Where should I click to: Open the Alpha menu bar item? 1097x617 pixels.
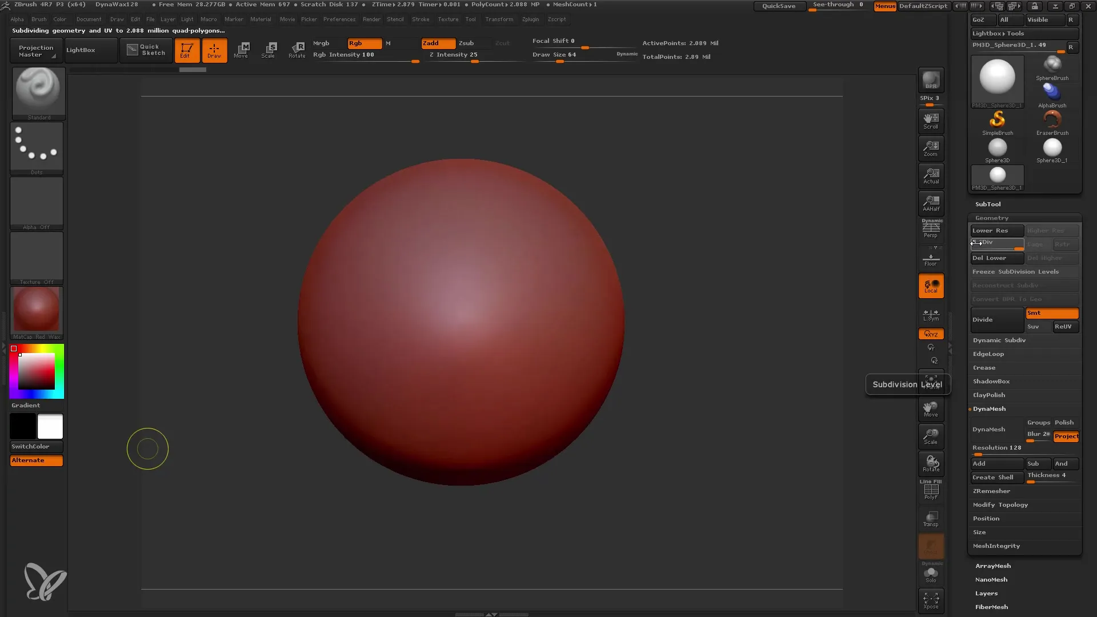(x=17, y=19)
